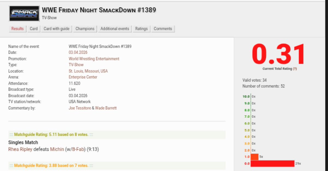Open St. Louis, Missouri, USA location link

pos(88,71)
